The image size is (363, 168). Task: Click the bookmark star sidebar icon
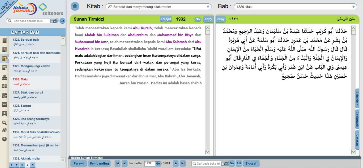[4, 114]
